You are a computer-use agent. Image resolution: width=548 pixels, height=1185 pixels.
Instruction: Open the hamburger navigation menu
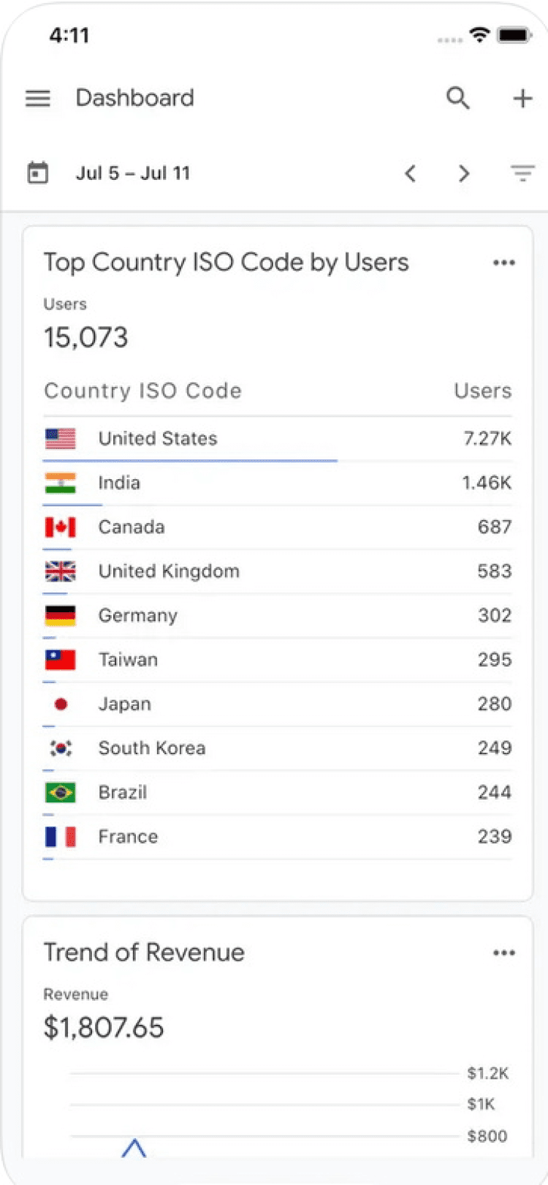pos(38,98)
